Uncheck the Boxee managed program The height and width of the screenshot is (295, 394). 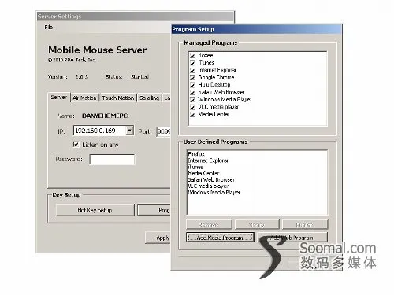192,55
